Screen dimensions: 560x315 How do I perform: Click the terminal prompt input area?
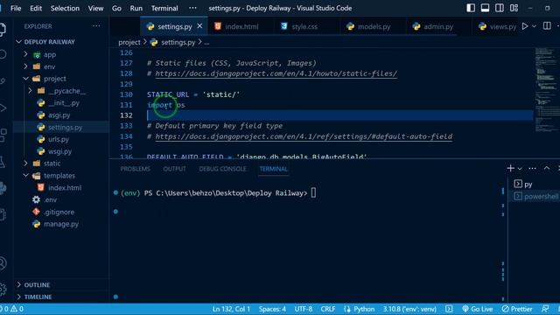pyautogui.click(x=313, y=193)
